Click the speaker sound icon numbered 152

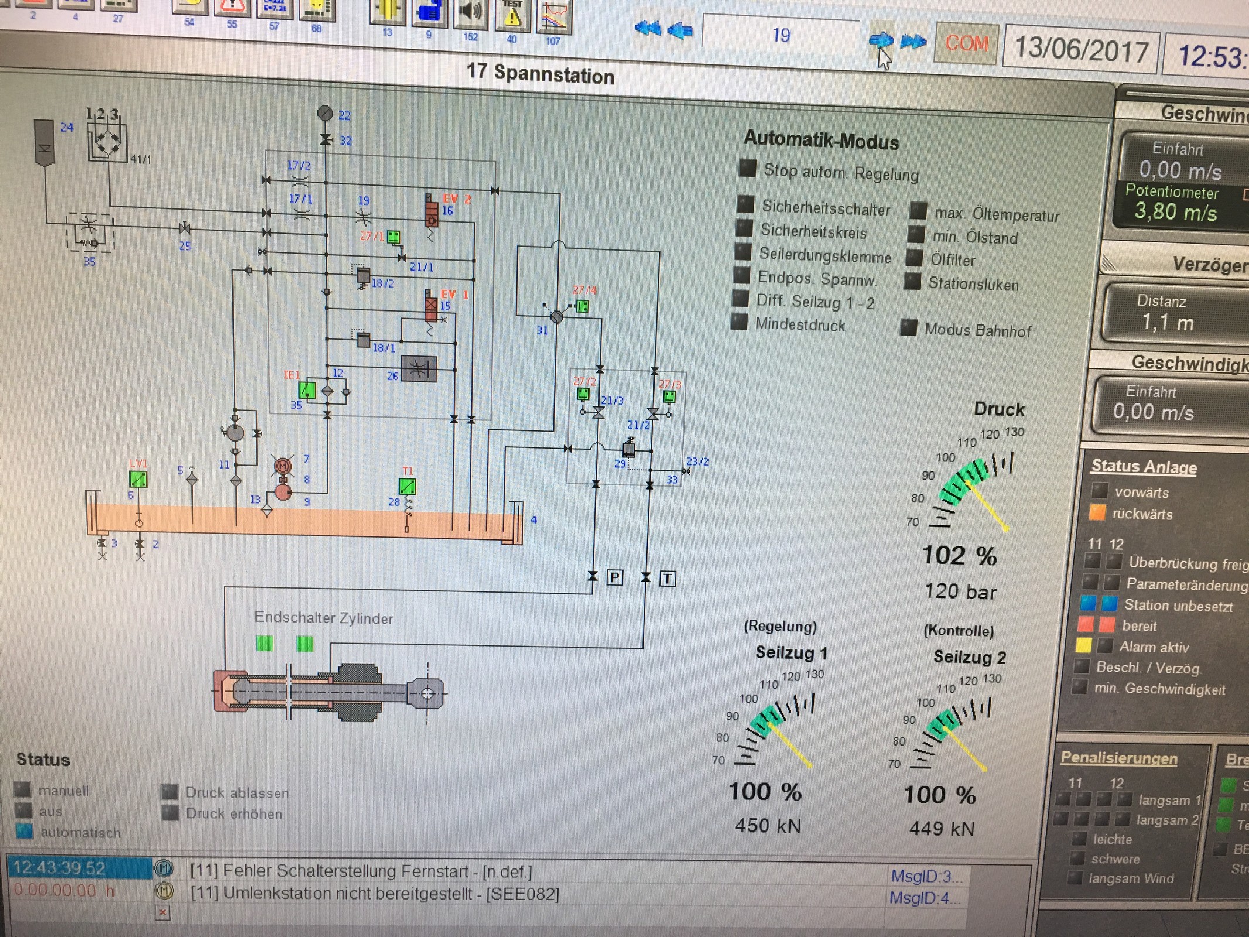click(470, 12)
